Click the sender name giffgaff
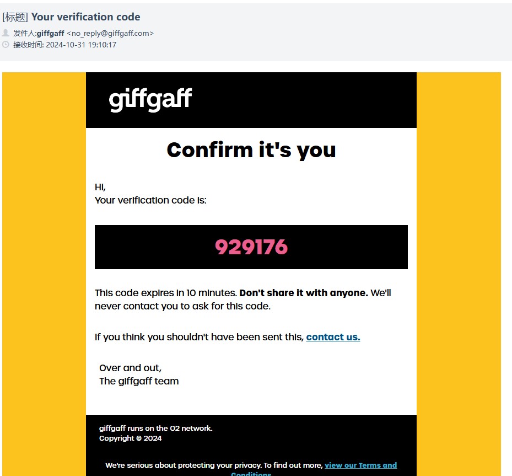Image resolution: width=512 pixels, height=476 pixels. point(50,33)
